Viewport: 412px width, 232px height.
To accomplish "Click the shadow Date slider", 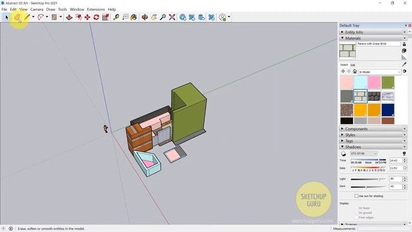I will [368, 168].
